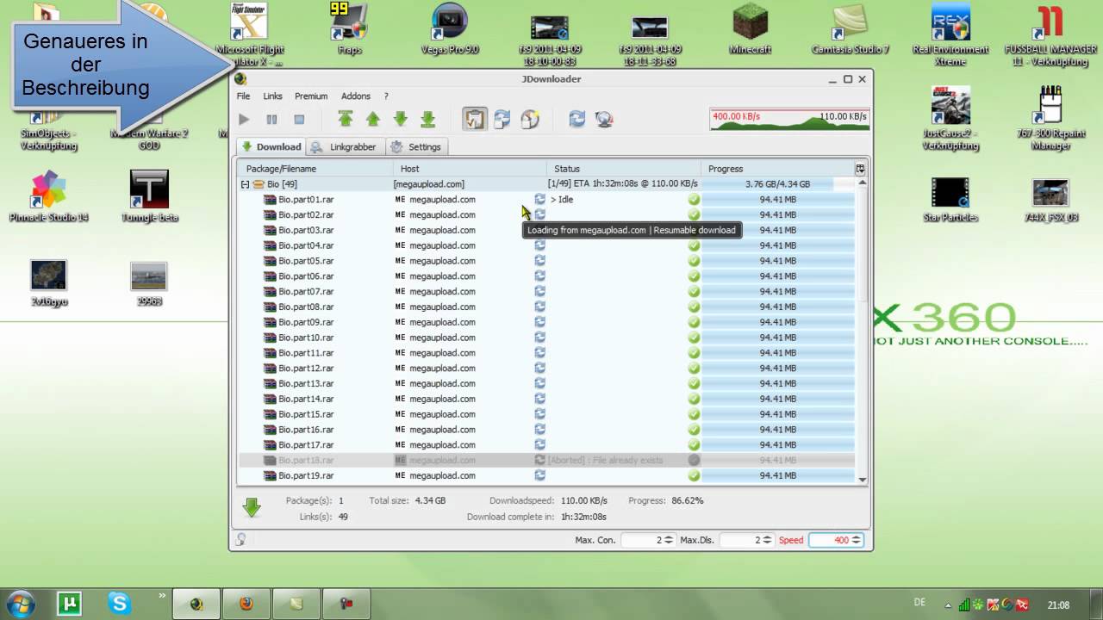1103x620 pixels.
Task: Move selected link to bottom of list
Action: (427, 119)
